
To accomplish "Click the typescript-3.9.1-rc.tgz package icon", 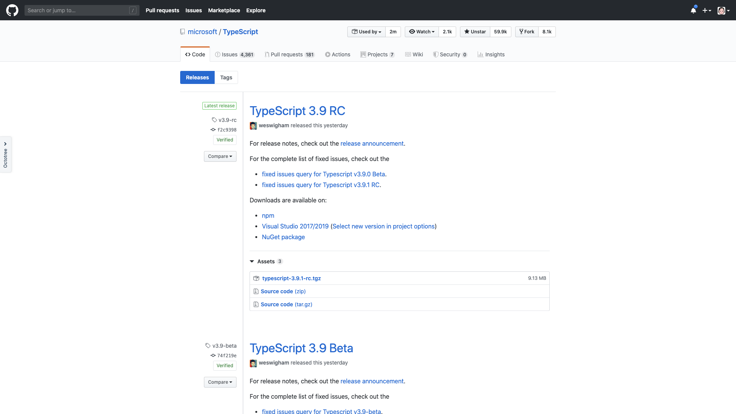I will pyautogui.click(x=256, y=278).
